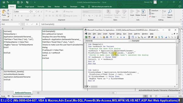
Task: Click the Paste clipboard icon
Action: (x=4, y=12)
